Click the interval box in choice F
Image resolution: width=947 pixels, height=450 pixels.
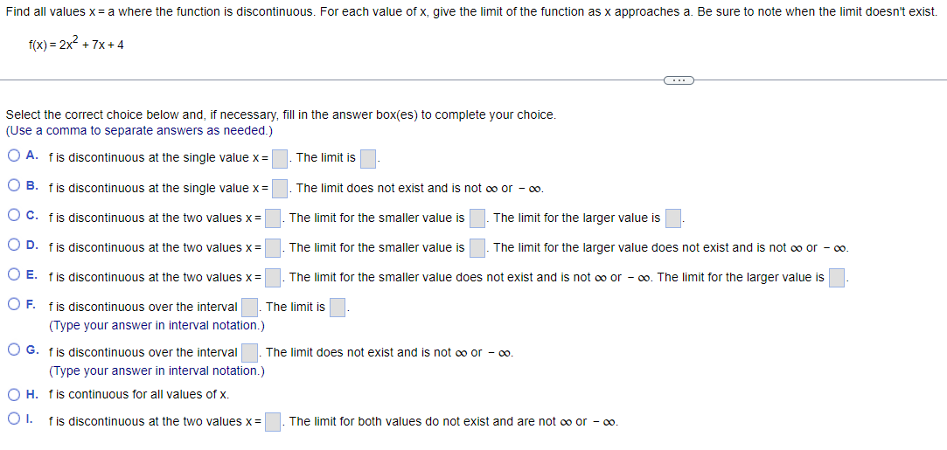pyautogui.click(x=250, y=308)
